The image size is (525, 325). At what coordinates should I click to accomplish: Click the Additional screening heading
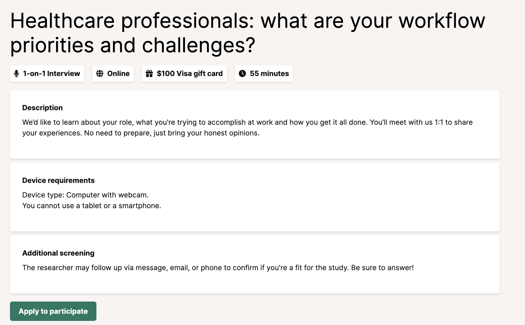coord(58,253)
